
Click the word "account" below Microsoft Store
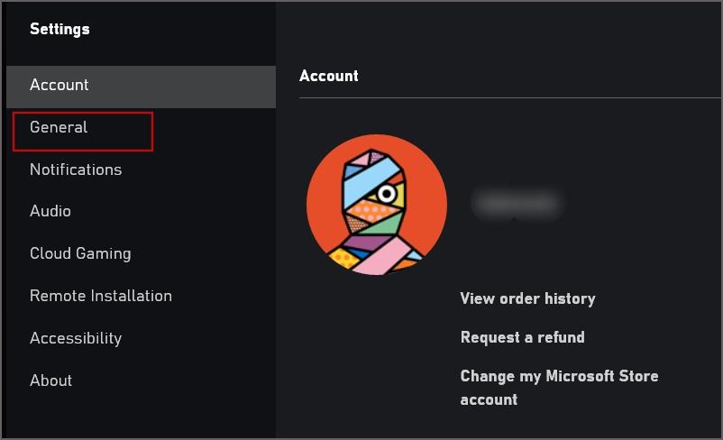click(489, 399)
